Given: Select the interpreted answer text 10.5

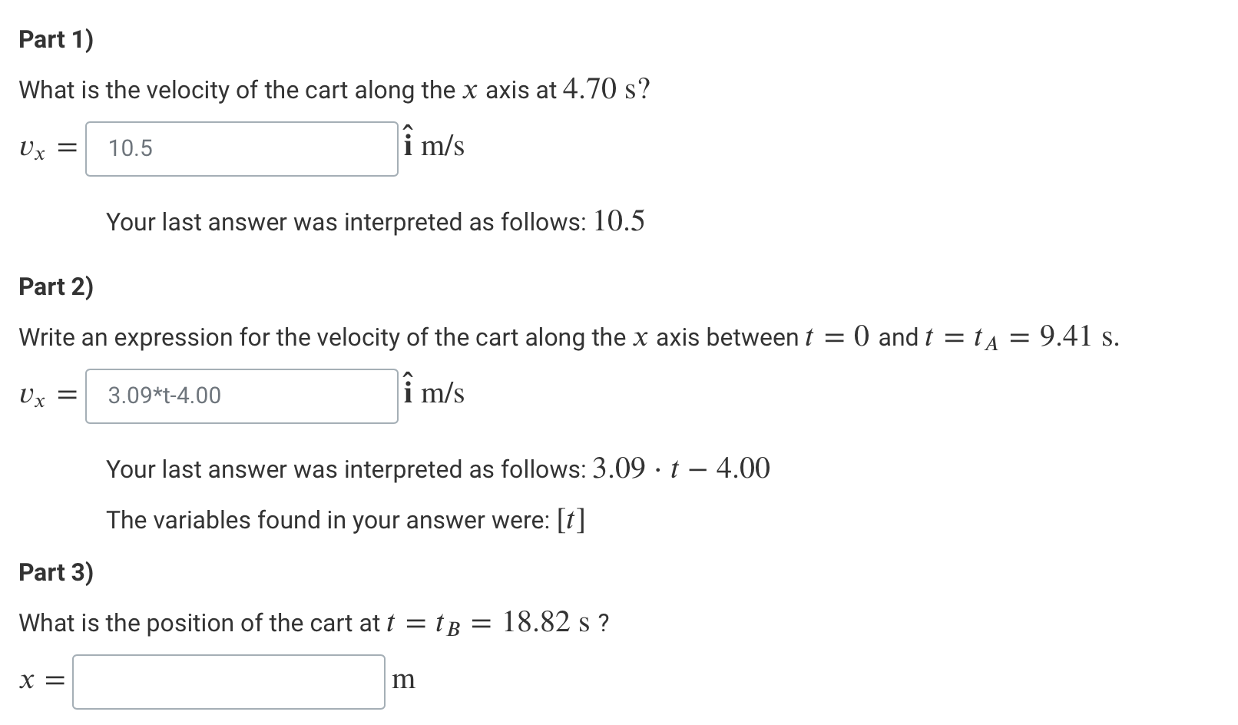Looking at the screenshot, I should point(620,221).
